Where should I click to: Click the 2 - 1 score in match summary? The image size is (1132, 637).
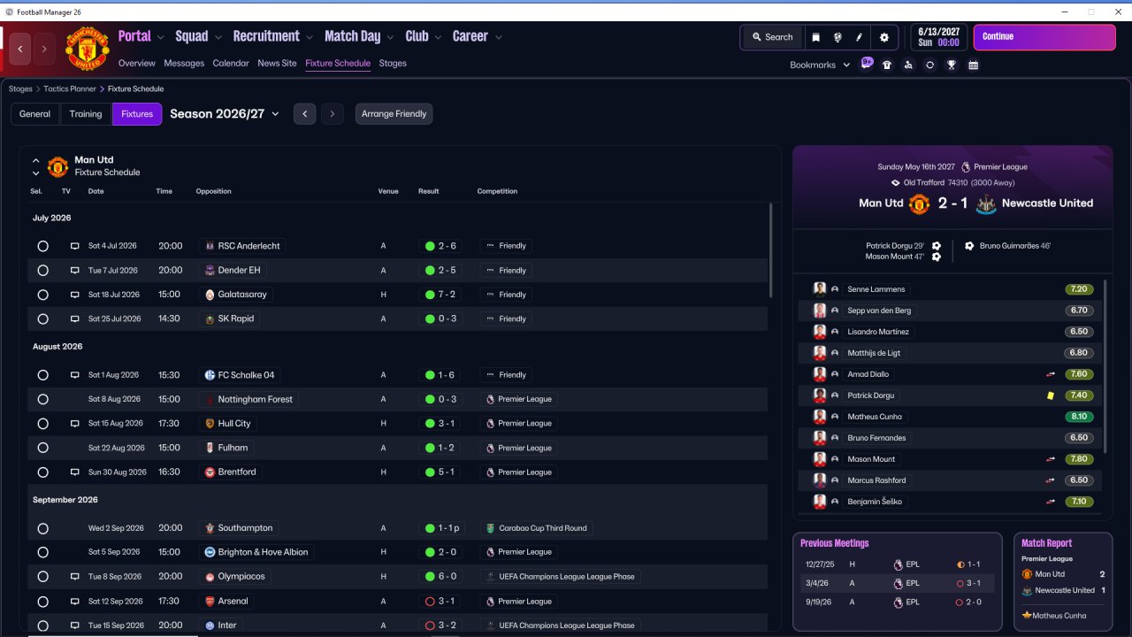952,203
